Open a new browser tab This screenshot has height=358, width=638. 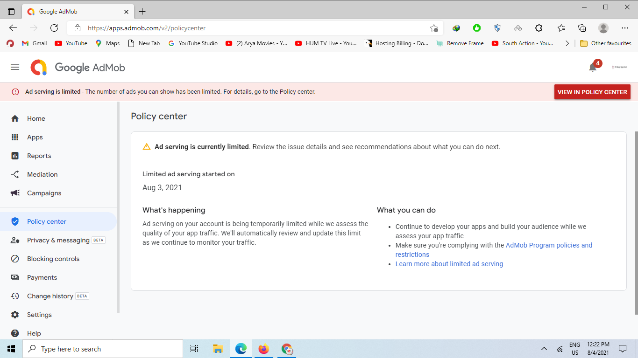point(142,12)
